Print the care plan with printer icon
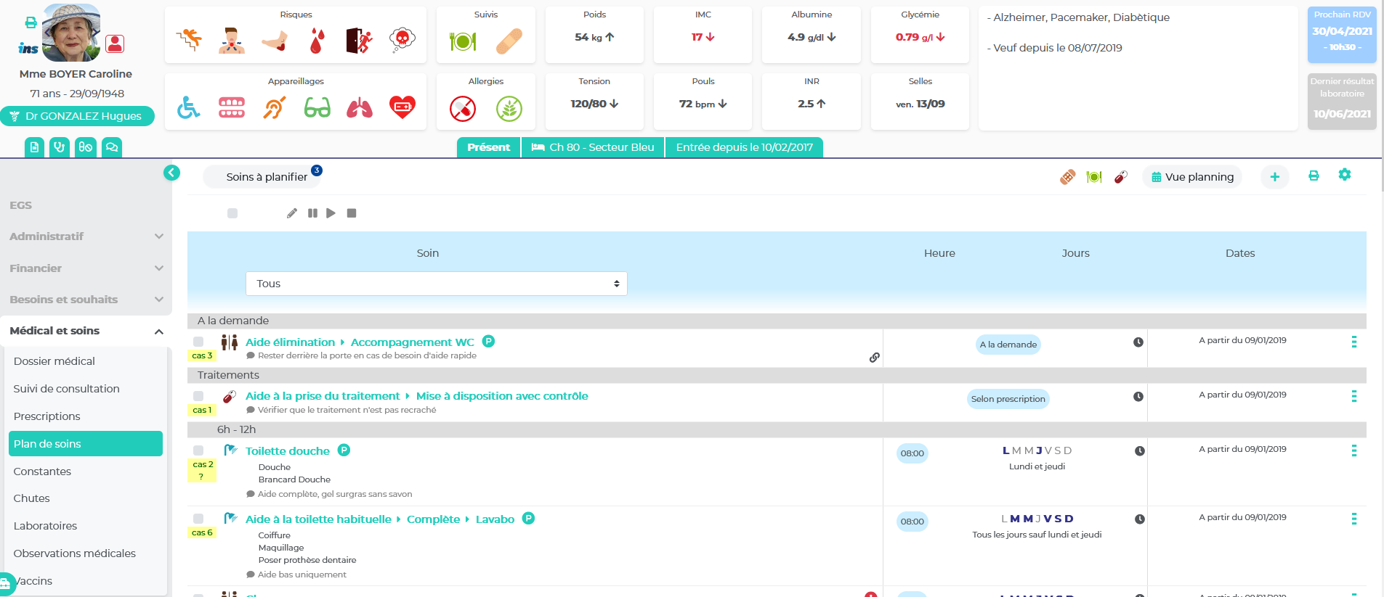Image resolution: width=1384 pixels, height=597 pixels. pyautogui.click(x=1314, y=176)
